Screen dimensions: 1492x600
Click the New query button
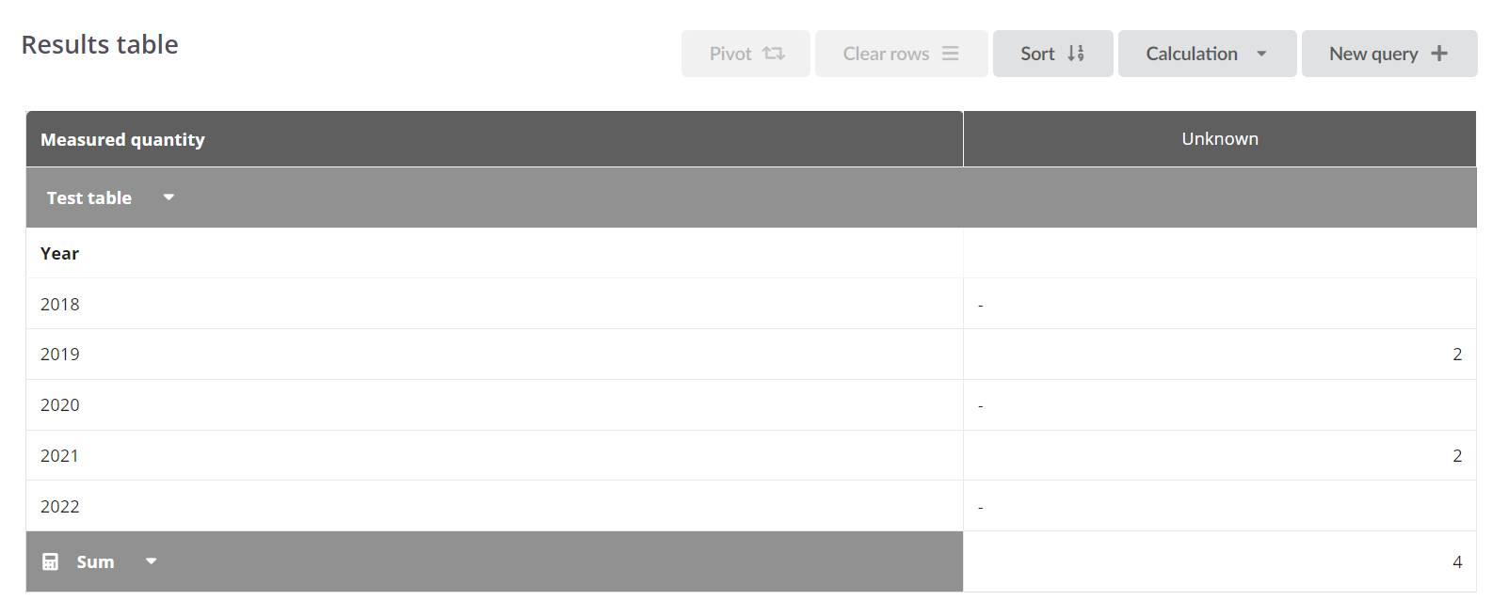pyautogui.click(x=1389, y=54)
